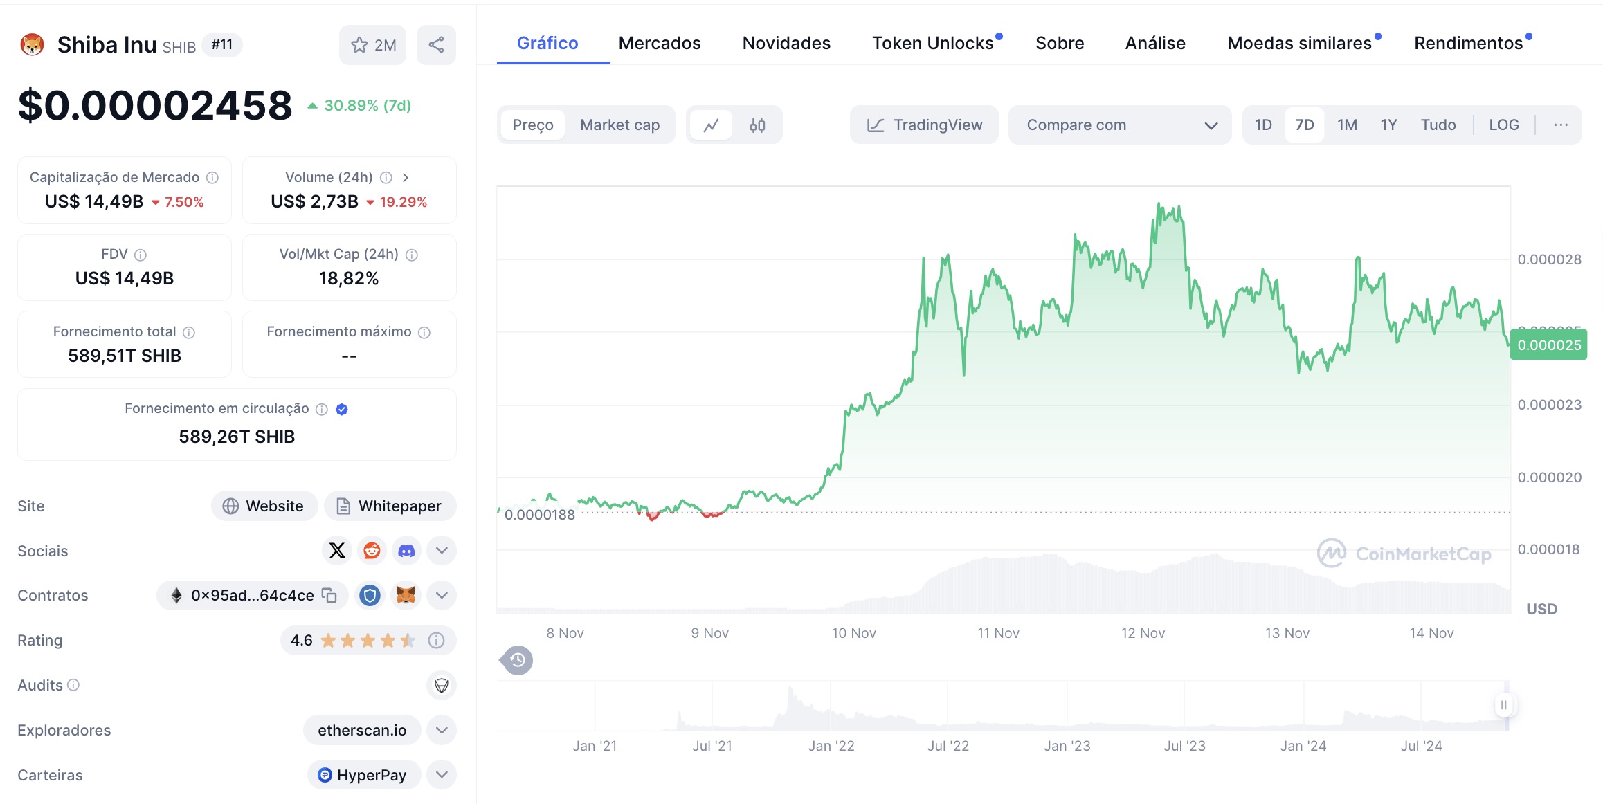Select the Preço chart toggle
The image size is (1603, 804).
(533, 125)
